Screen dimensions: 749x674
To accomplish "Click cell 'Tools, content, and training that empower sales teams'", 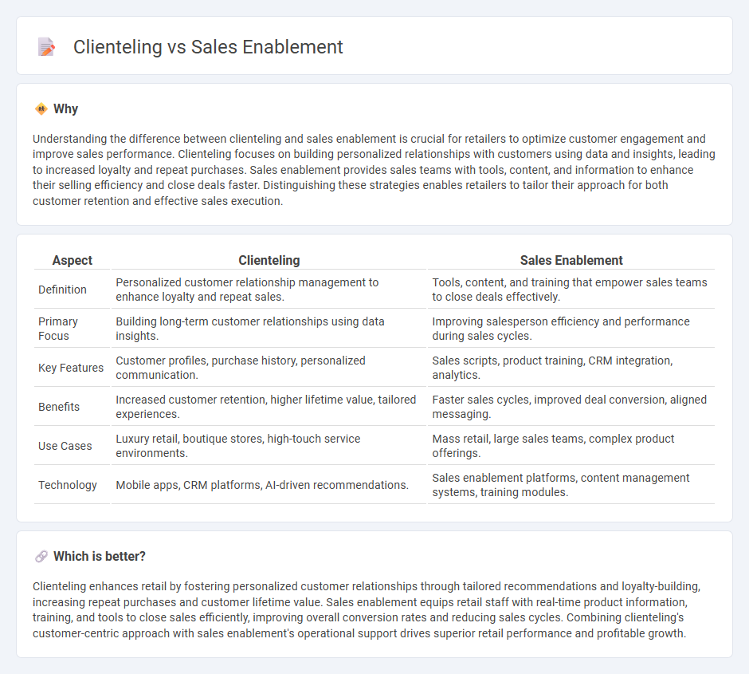I will (571, 290).
